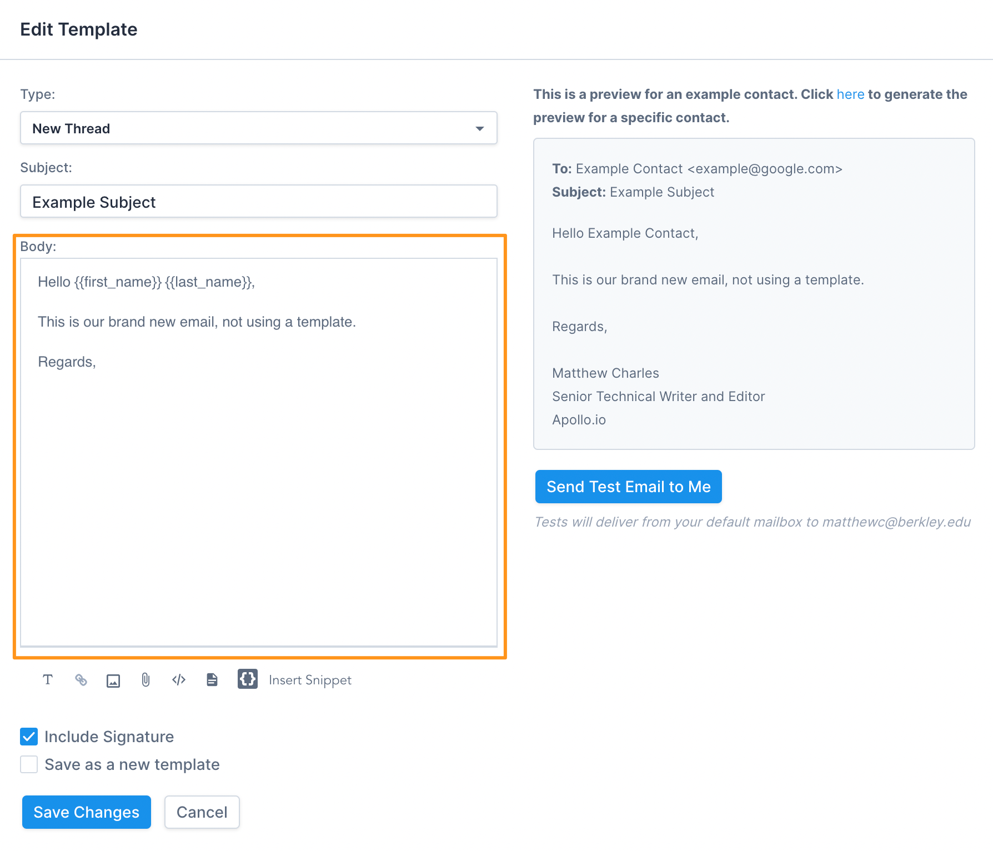Click into the Example Subject field
This screenshot has width=993, height=851.
click(258, 202)
